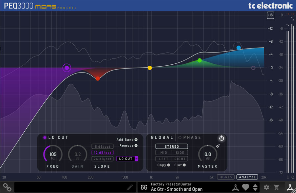
Task: Select the purple Lo Cut band node
Action: pos(67,68)
